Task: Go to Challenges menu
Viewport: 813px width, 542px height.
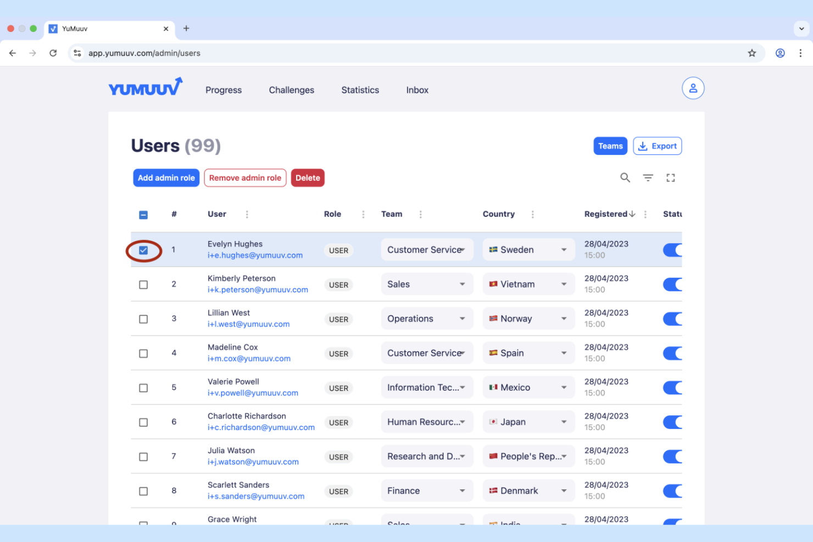Action: [x=291, y=90]
